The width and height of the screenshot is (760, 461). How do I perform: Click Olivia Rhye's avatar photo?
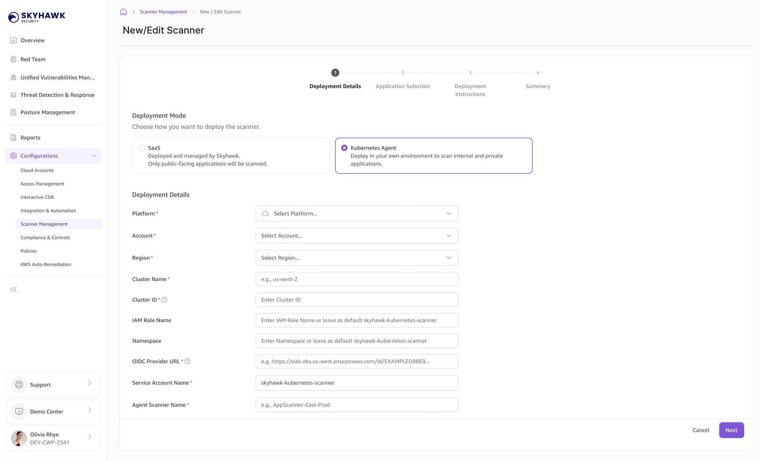(19, 438)
